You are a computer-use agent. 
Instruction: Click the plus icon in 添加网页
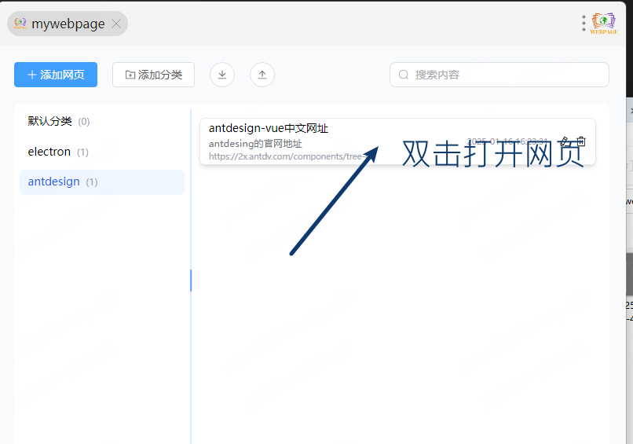tap(32, 75)
